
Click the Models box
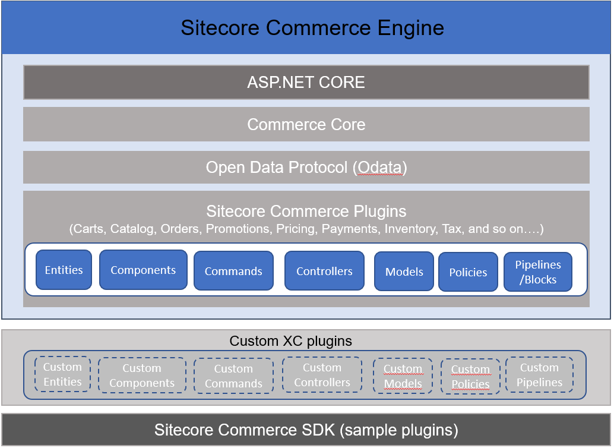pos(404,272)
